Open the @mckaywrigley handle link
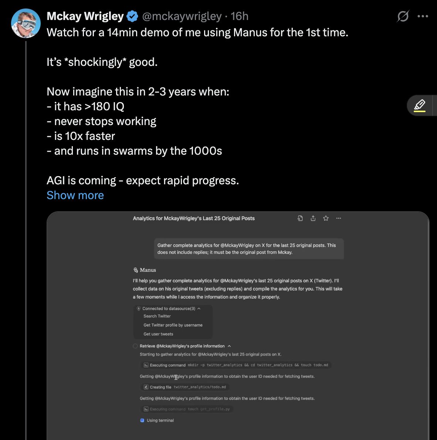 [x=182, y=16]
